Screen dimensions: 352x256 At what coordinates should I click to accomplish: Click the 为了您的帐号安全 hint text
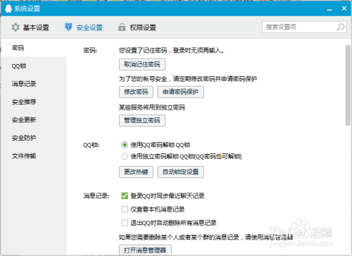click(x=188, y=79)
